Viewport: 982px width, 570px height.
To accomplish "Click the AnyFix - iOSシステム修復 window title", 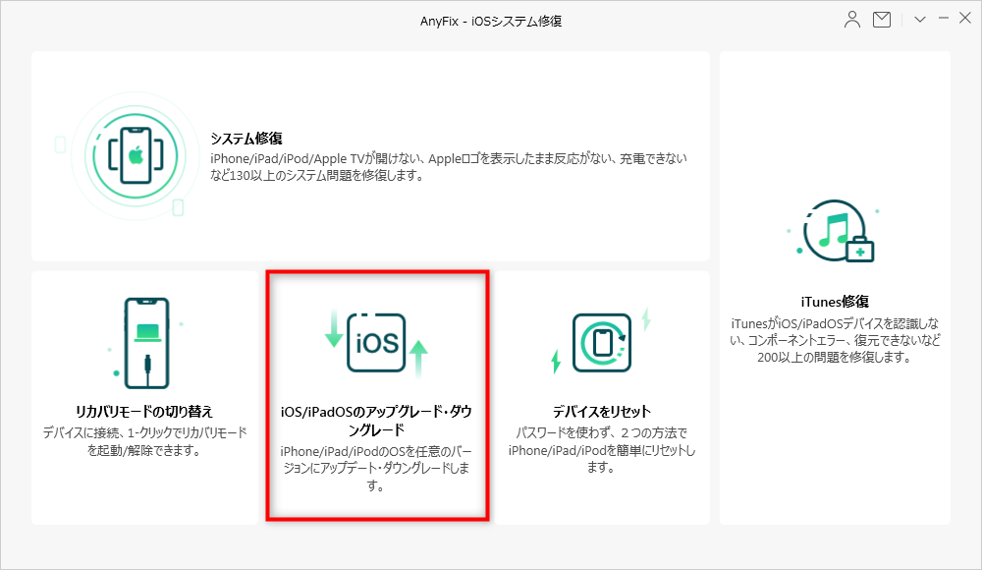I will [491, 21].
